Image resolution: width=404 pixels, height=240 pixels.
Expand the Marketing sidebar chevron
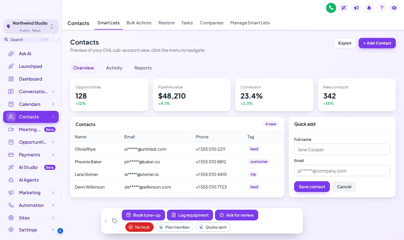point(53,193)
